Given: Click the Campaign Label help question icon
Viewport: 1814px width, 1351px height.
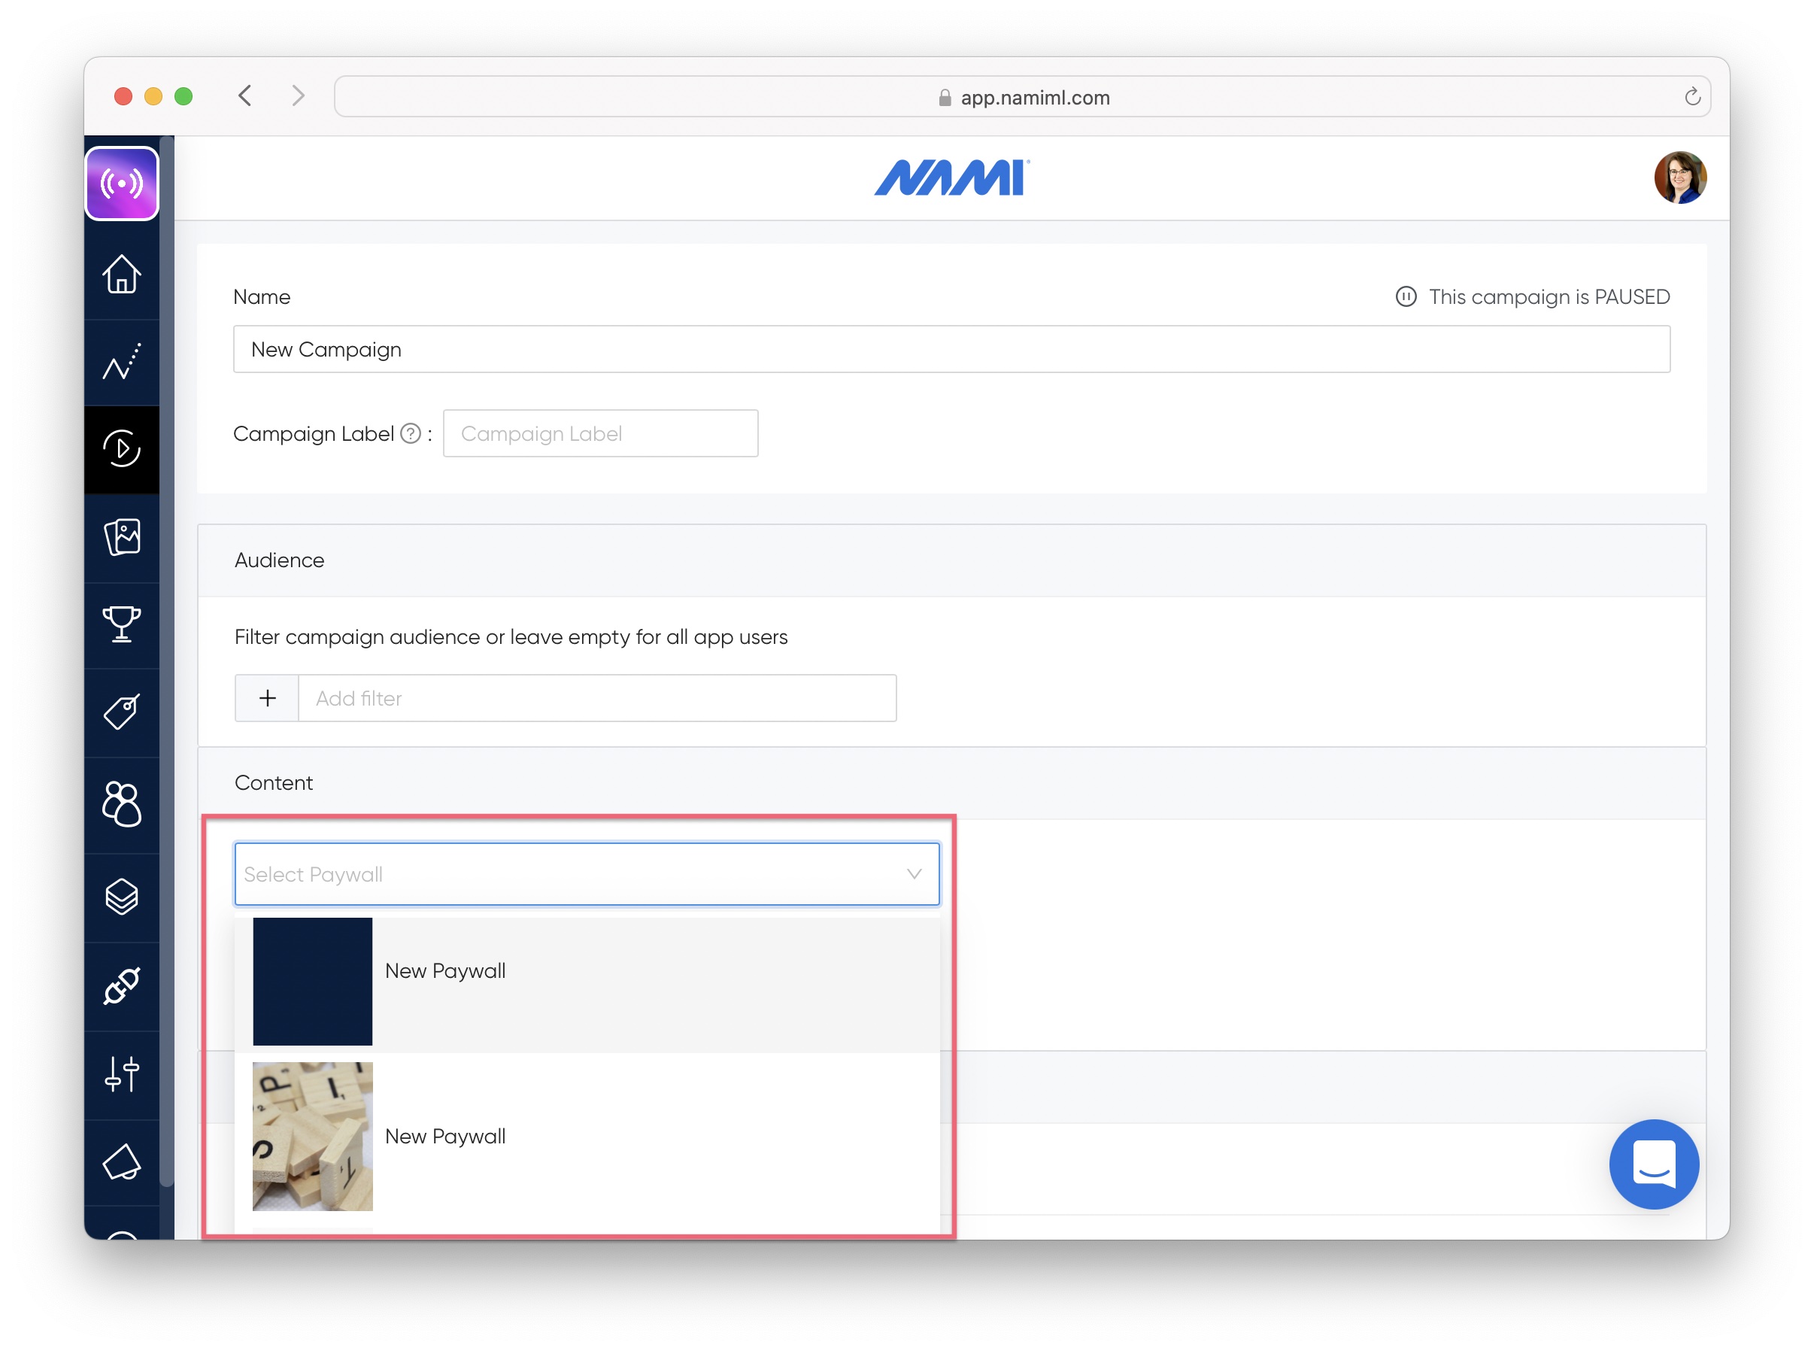Looking at the screenshot, I should 411,433.
